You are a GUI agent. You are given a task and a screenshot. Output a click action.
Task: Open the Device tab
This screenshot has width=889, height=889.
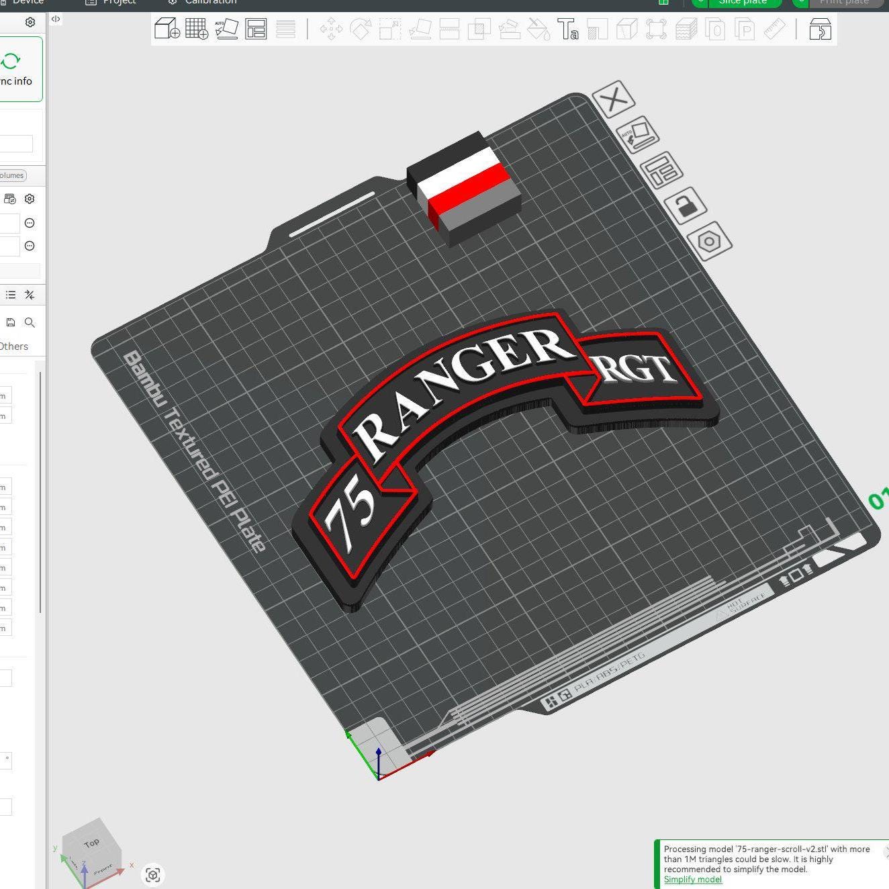[x=21, y=3]
